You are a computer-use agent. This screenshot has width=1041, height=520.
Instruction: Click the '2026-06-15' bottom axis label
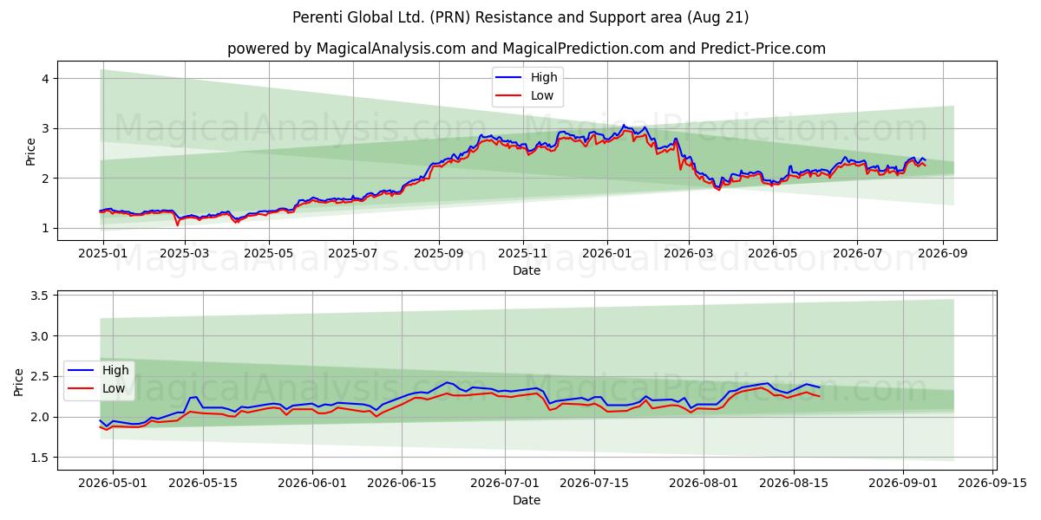(x=402, y=484)
